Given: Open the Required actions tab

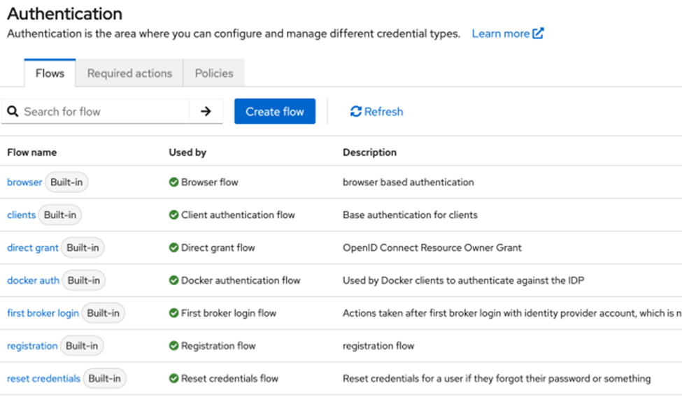Looking at the screenshot, I should [x=129, y=73].
